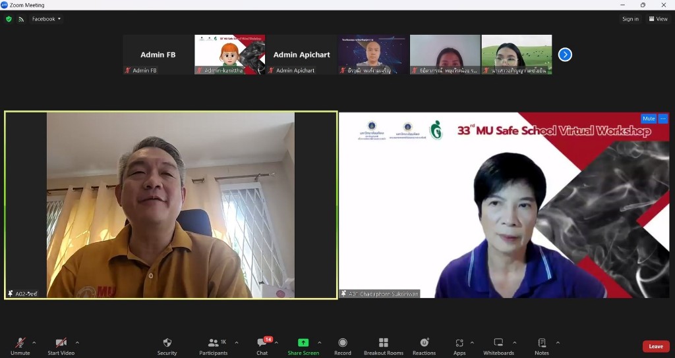Image resolution: width=675 pixels, height=358 pixels.
Task: Expand the arrow next to Whiteboards
Action: coord(514,342)
